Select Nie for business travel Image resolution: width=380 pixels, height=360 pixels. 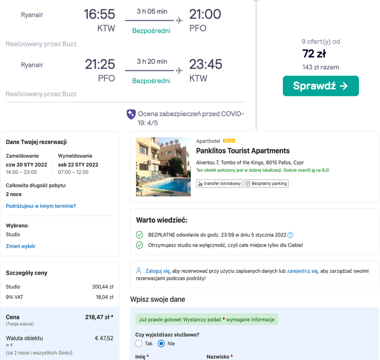161,344
